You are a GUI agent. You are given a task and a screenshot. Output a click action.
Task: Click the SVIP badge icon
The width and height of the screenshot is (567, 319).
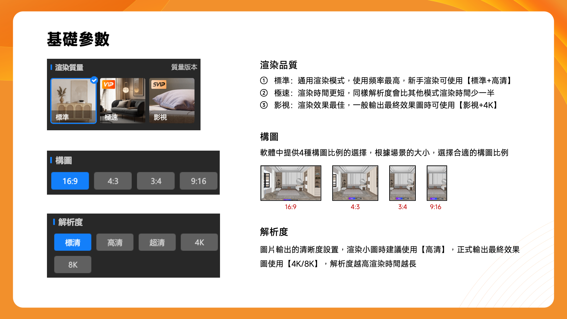coord(159,84)
